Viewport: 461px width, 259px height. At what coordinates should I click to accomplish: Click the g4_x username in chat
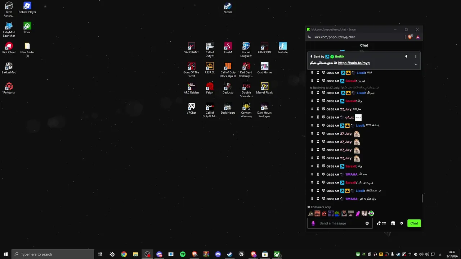pos(349,117)
